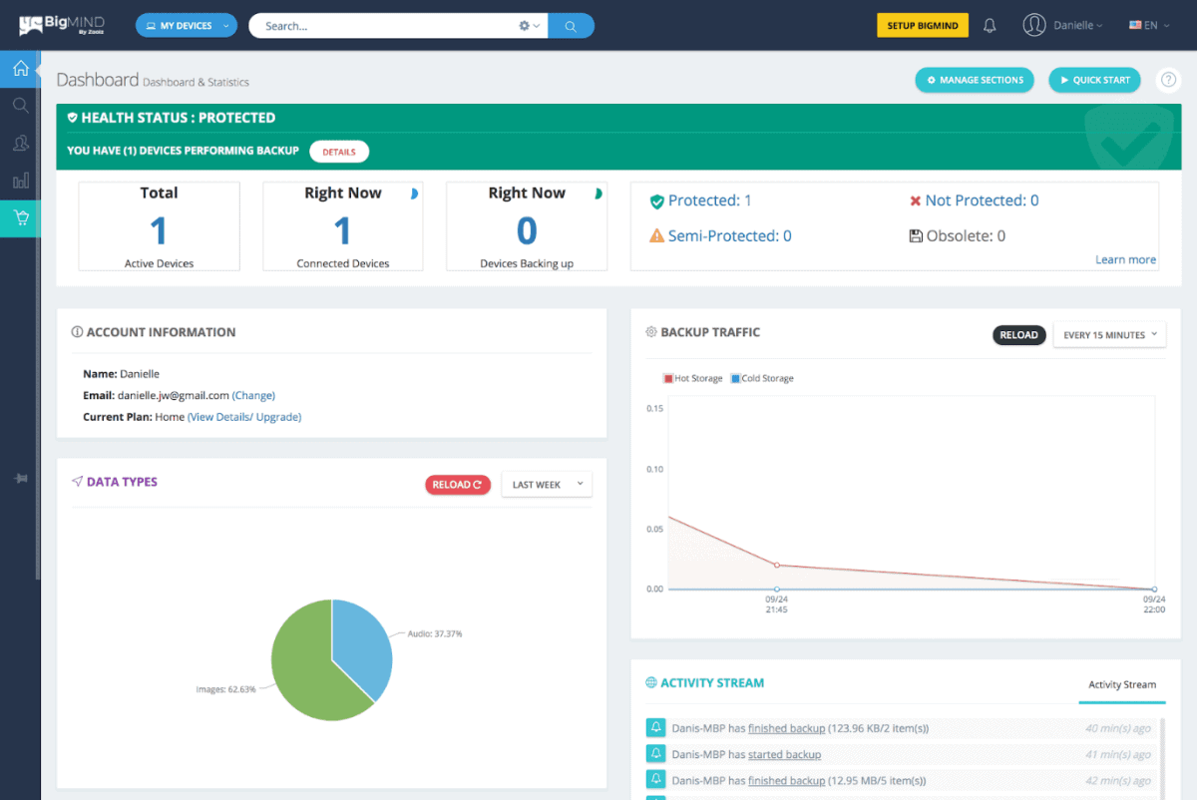This screenshot has width=1197, height=800.
Task: Click the Learn more link
Action: (x=1125, y=259)
